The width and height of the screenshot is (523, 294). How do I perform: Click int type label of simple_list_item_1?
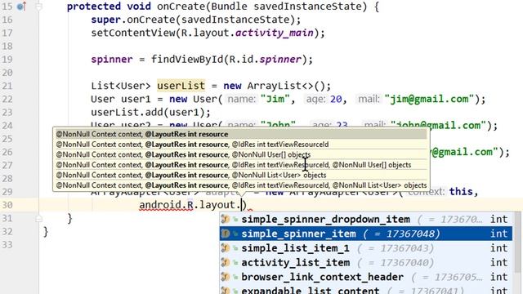coord(498,248)
